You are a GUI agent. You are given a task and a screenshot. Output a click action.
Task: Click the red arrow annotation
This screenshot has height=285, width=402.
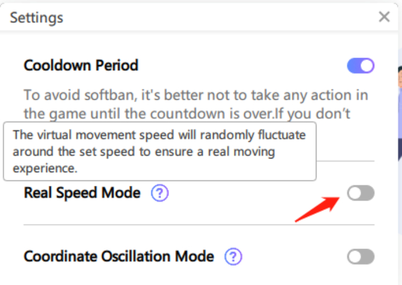[x=316, y=207]
